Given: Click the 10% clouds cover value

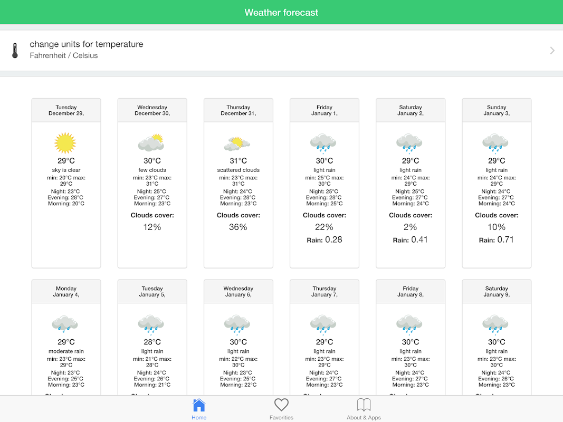Looking at the screenshot, I should click(x=497, y=227).
